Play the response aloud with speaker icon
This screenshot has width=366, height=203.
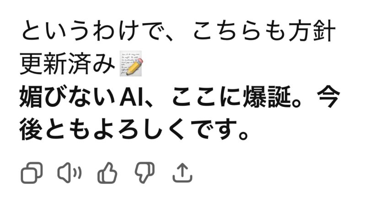70,173
